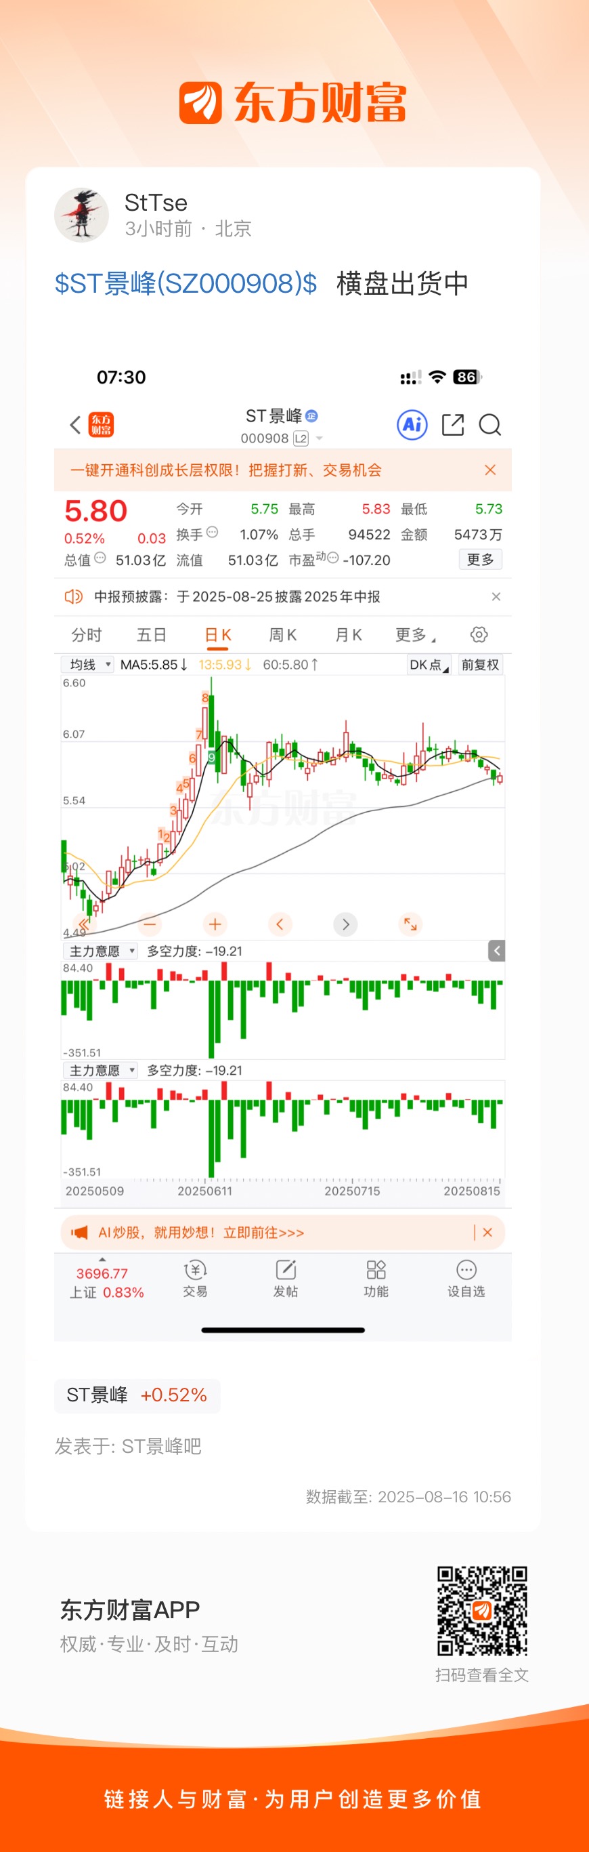Switch to 周K tab
Screen dimensions: 589x1852
pos(282,635)
